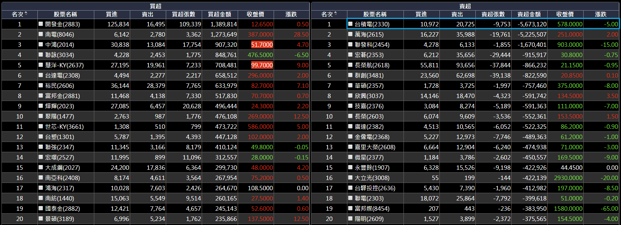Check the box for 萬海(2615)
The image size is (621, 225).
click(350, 34)
